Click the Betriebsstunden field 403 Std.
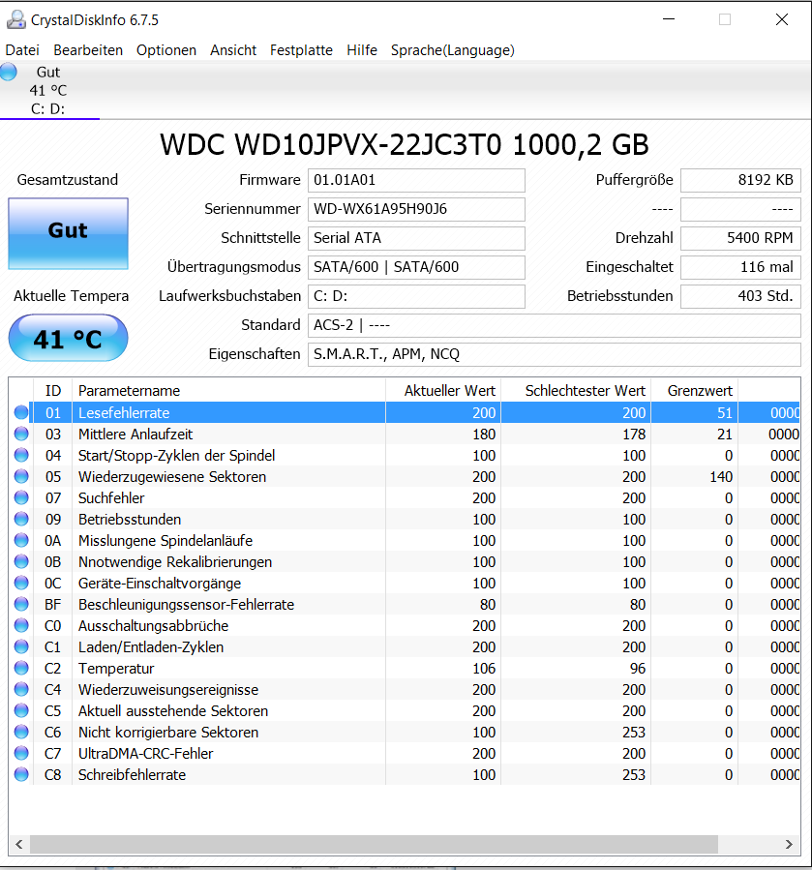812x870 pixels. pyautogui.click(x=741, y=296)
